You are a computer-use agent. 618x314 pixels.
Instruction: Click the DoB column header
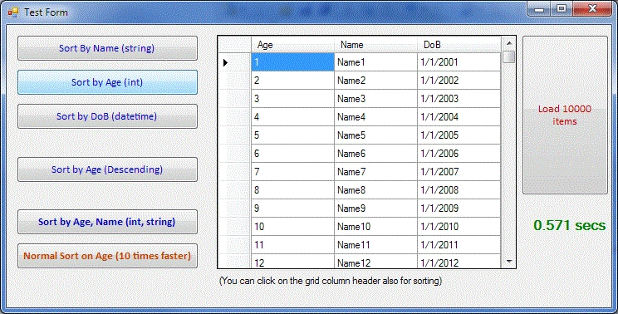click(x=459, y=45)
